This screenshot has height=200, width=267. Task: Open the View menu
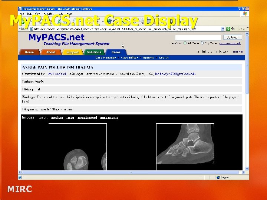(x=37, y=14)
